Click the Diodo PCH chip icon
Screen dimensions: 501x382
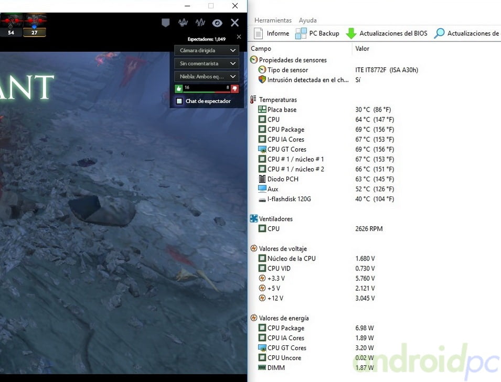(262, 179)
